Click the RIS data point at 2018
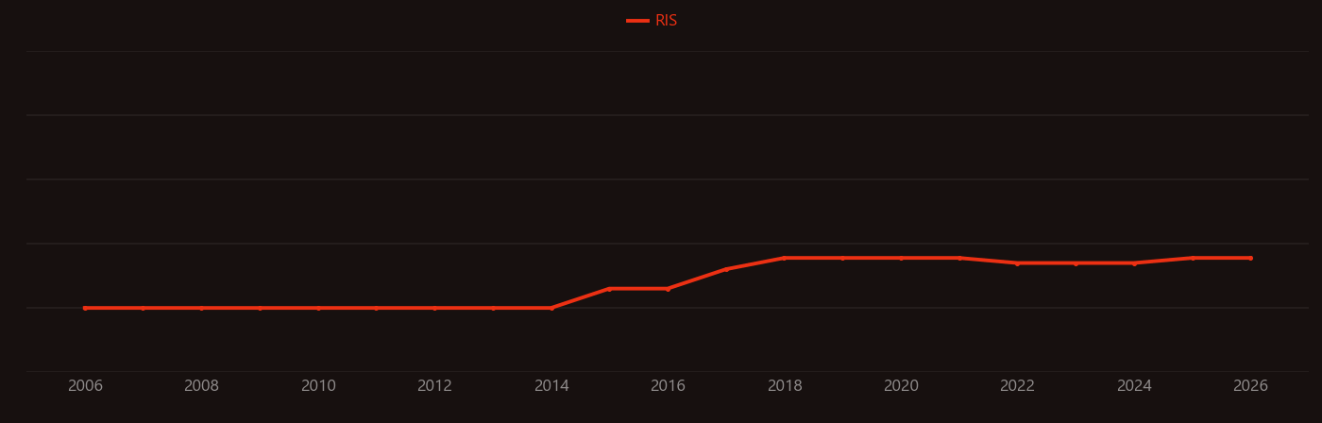The image size is (1322, 423). (x=785, y=258)
